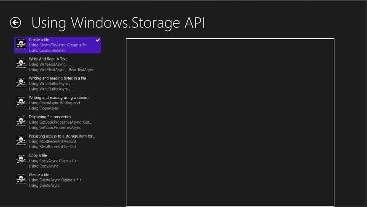Screen dimensions: 367x207
Task: Click inside the empty bordered content panel
Action: [230, 122]
